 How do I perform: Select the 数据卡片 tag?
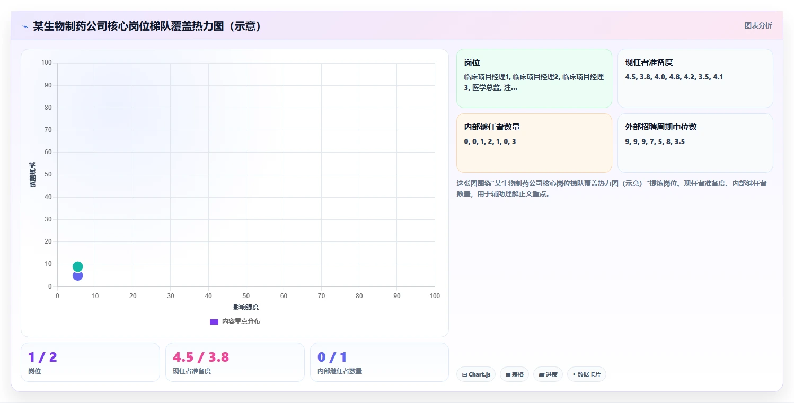tap(586, 374)
